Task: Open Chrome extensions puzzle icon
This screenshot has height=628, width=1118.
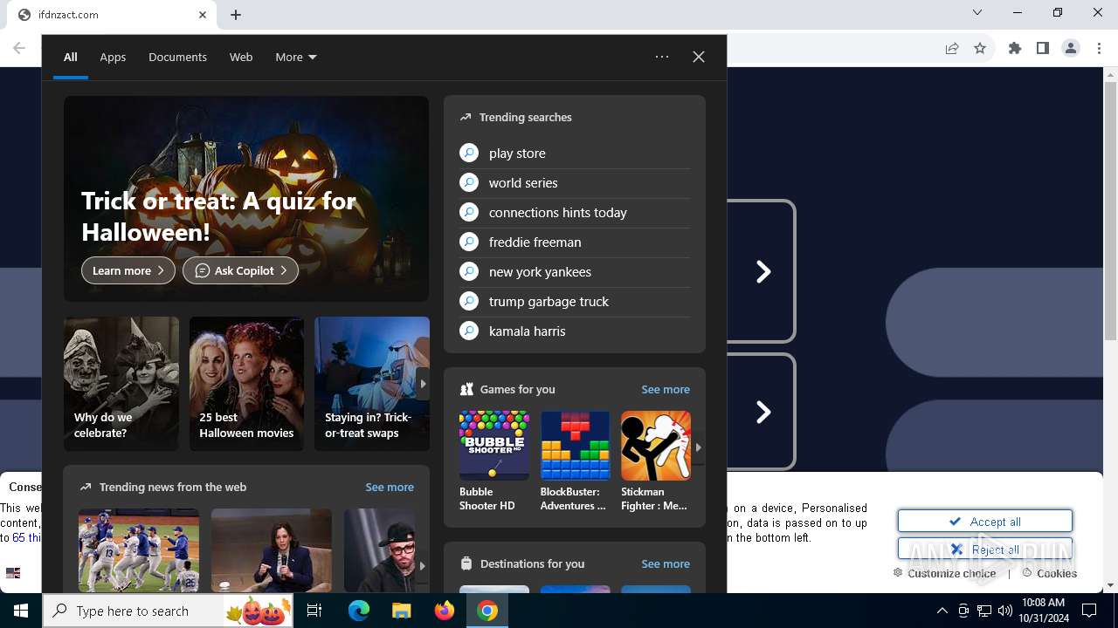Action: click(1015, 48)
